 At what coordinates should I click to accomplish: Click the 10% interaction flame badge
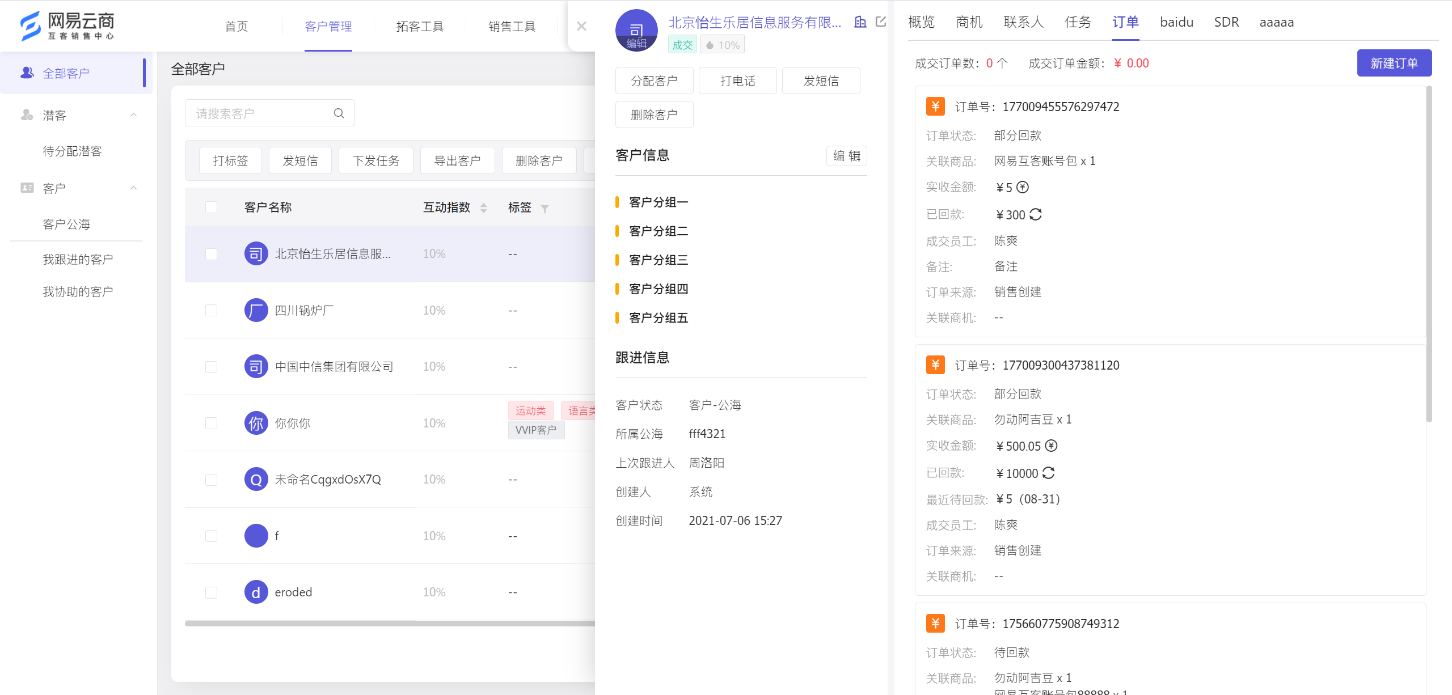pyautogui.click(x=723, y=45)
